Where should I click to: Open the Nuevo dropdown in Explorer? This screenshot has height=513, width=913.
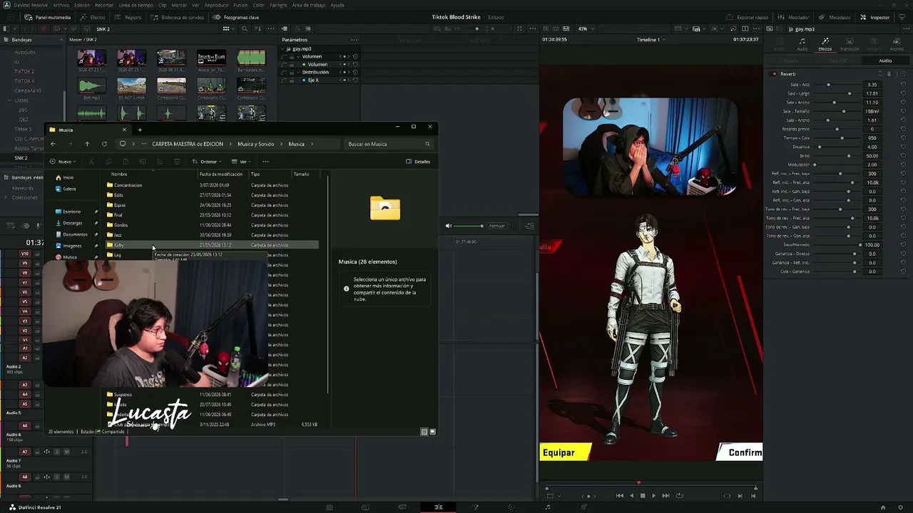coord(63,162)
